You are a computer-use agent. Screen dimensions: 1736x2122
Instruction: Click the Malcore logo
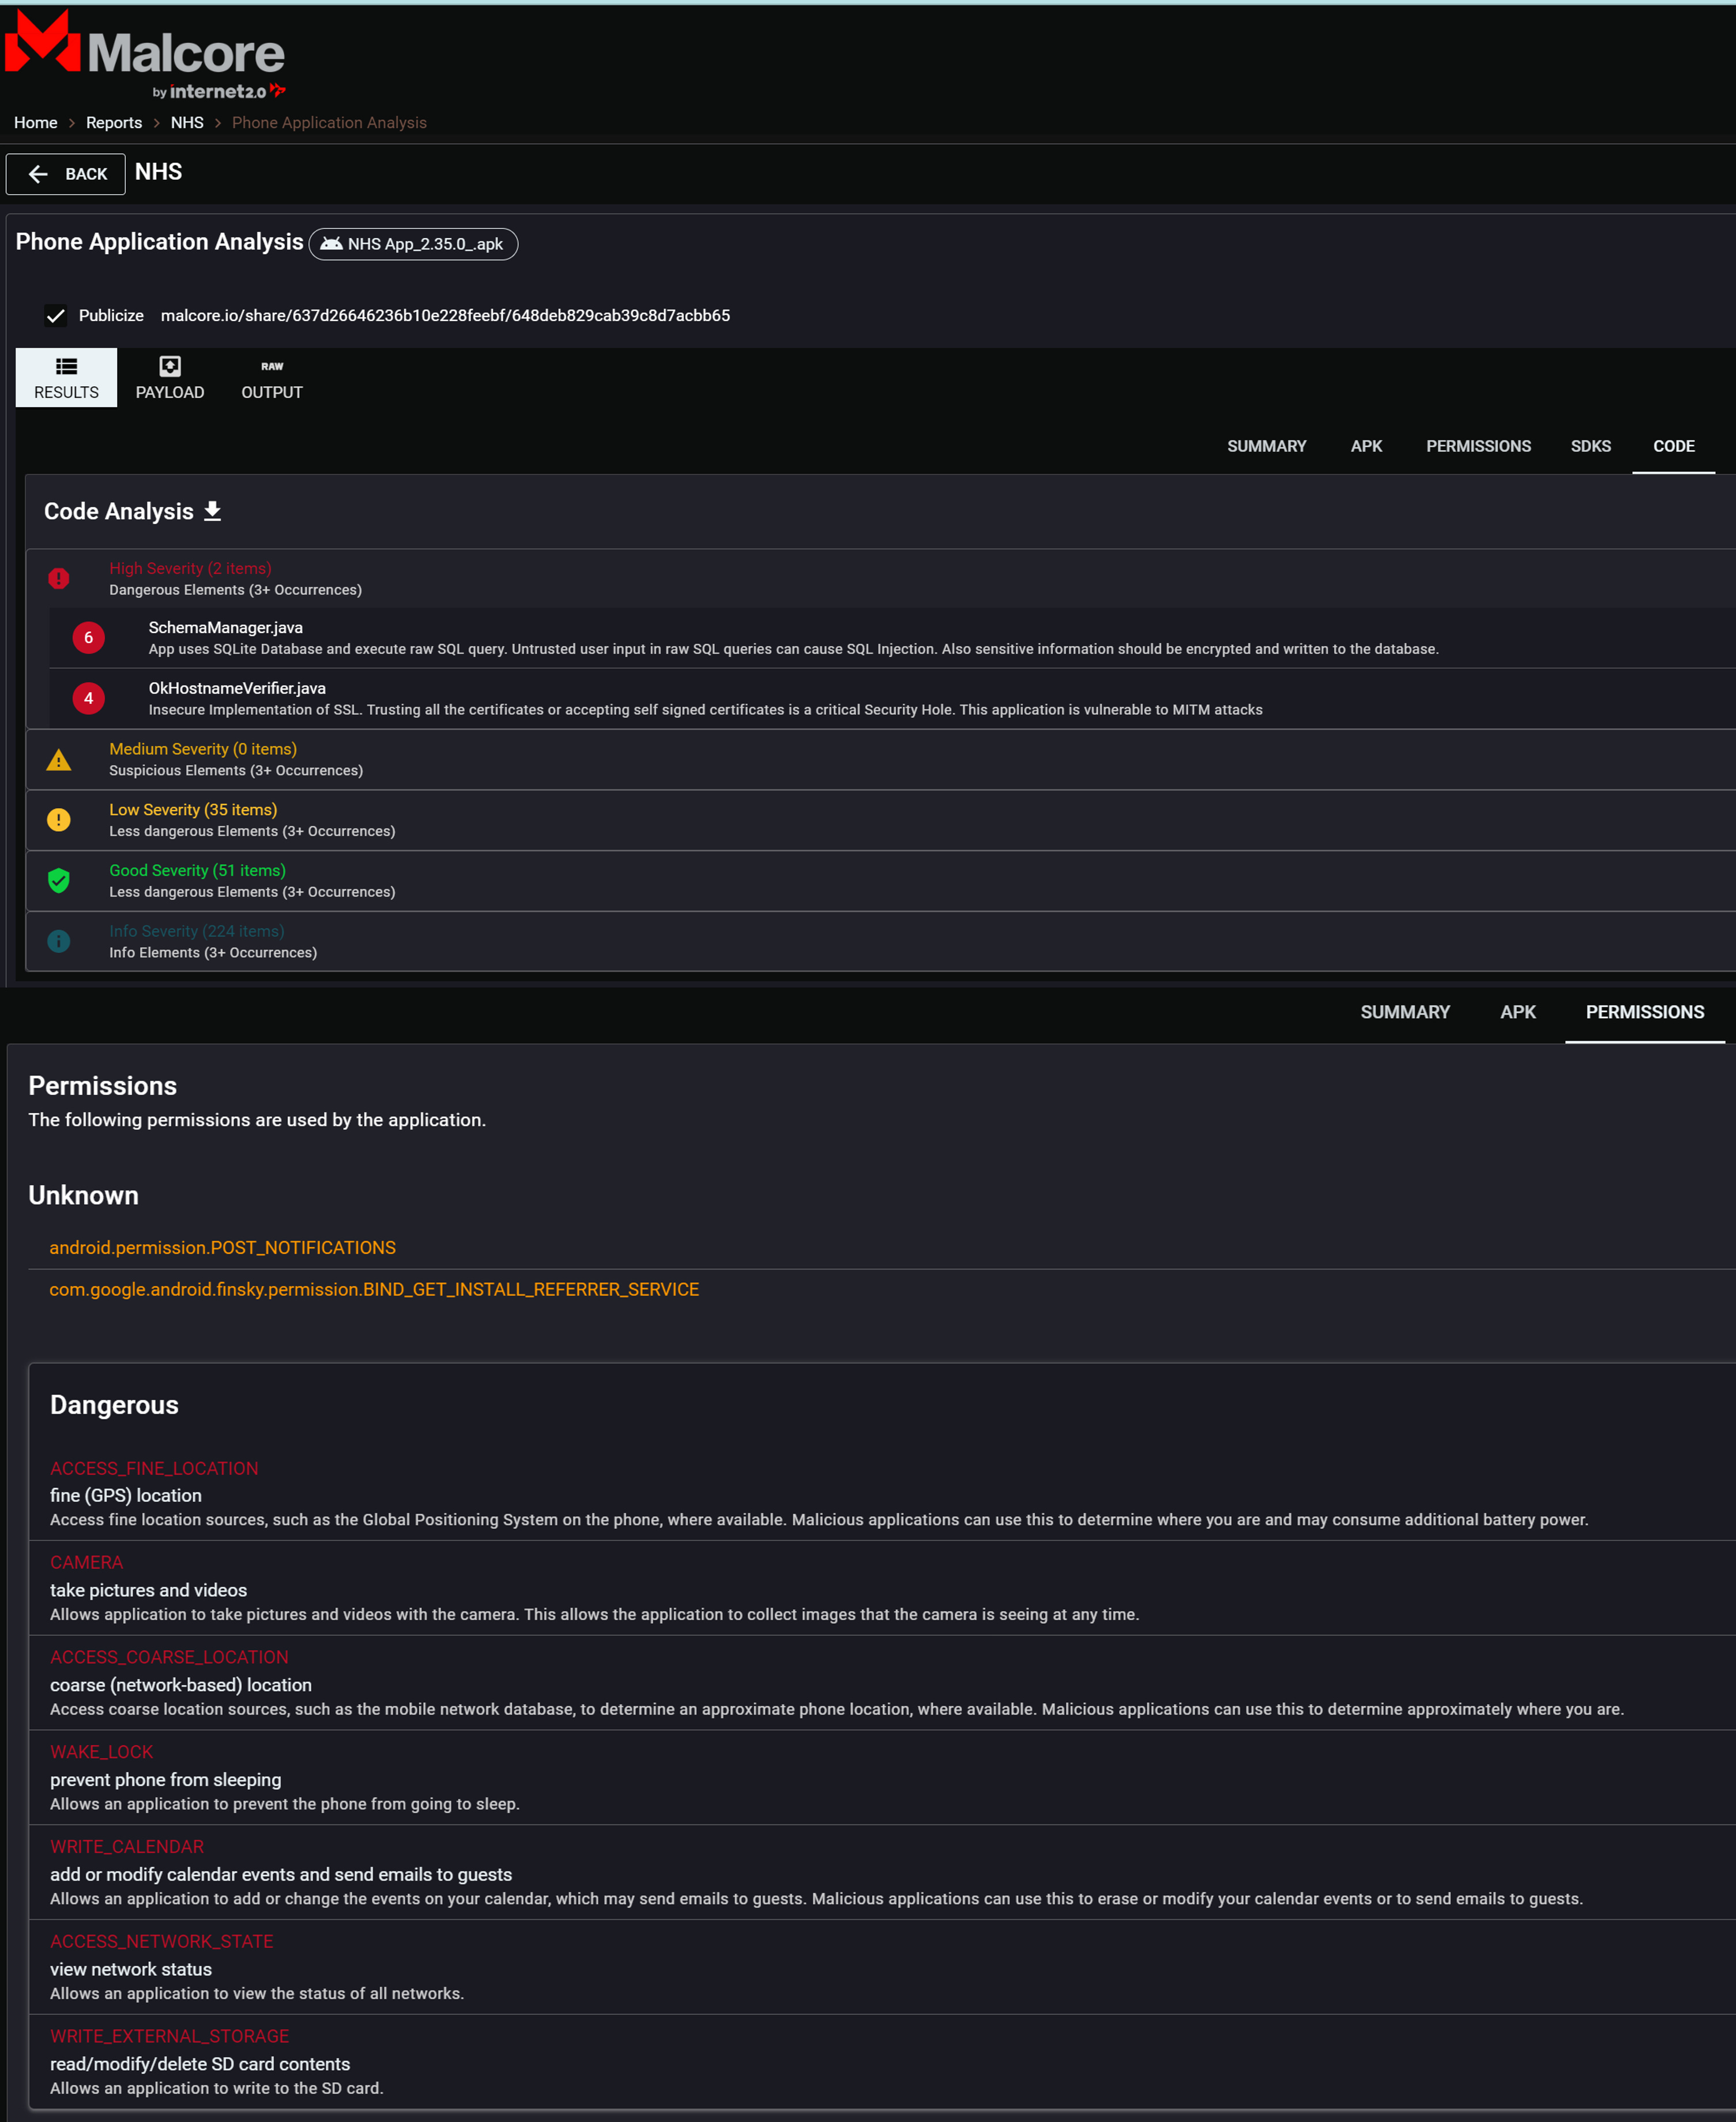click(145, 55)
